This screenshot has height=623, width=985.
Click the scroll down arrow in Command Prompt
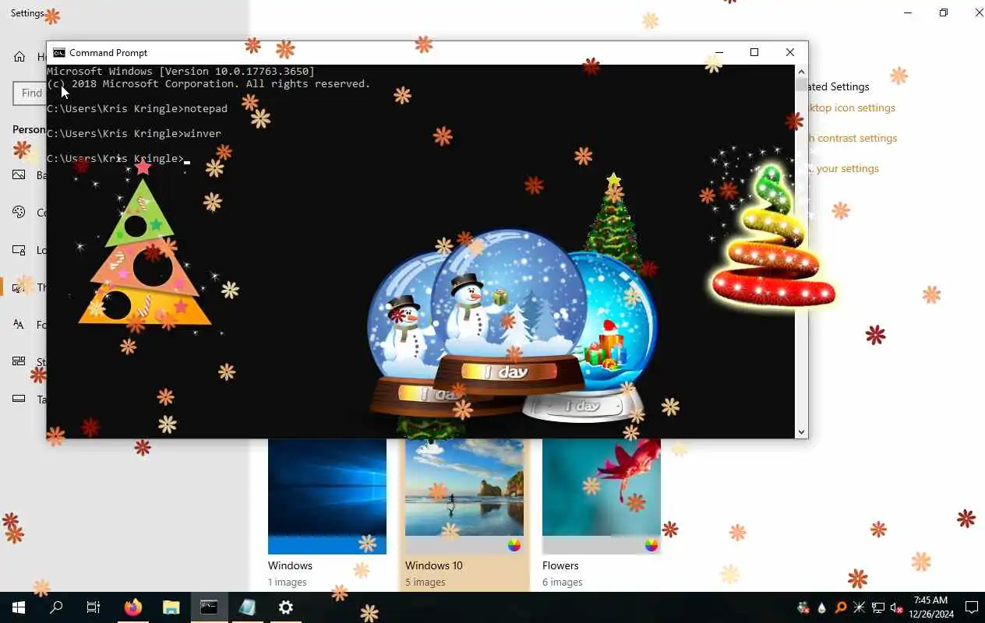pos(801,431)
